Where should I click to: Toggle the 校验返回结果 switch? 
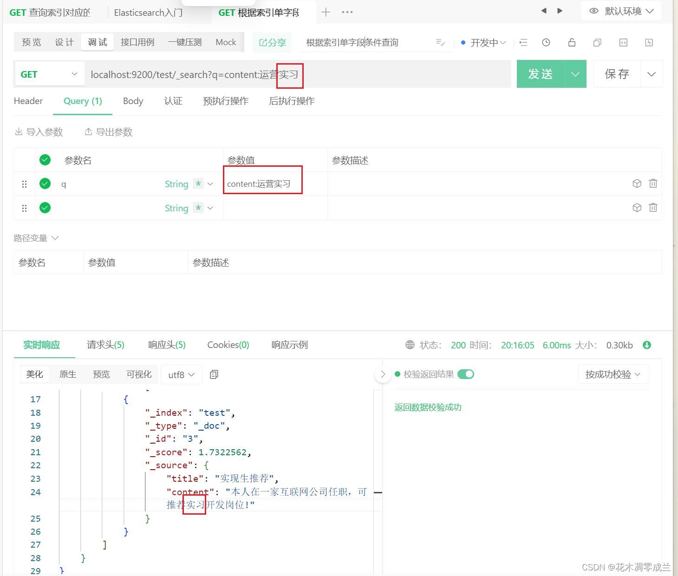click(x=466, y=374)
